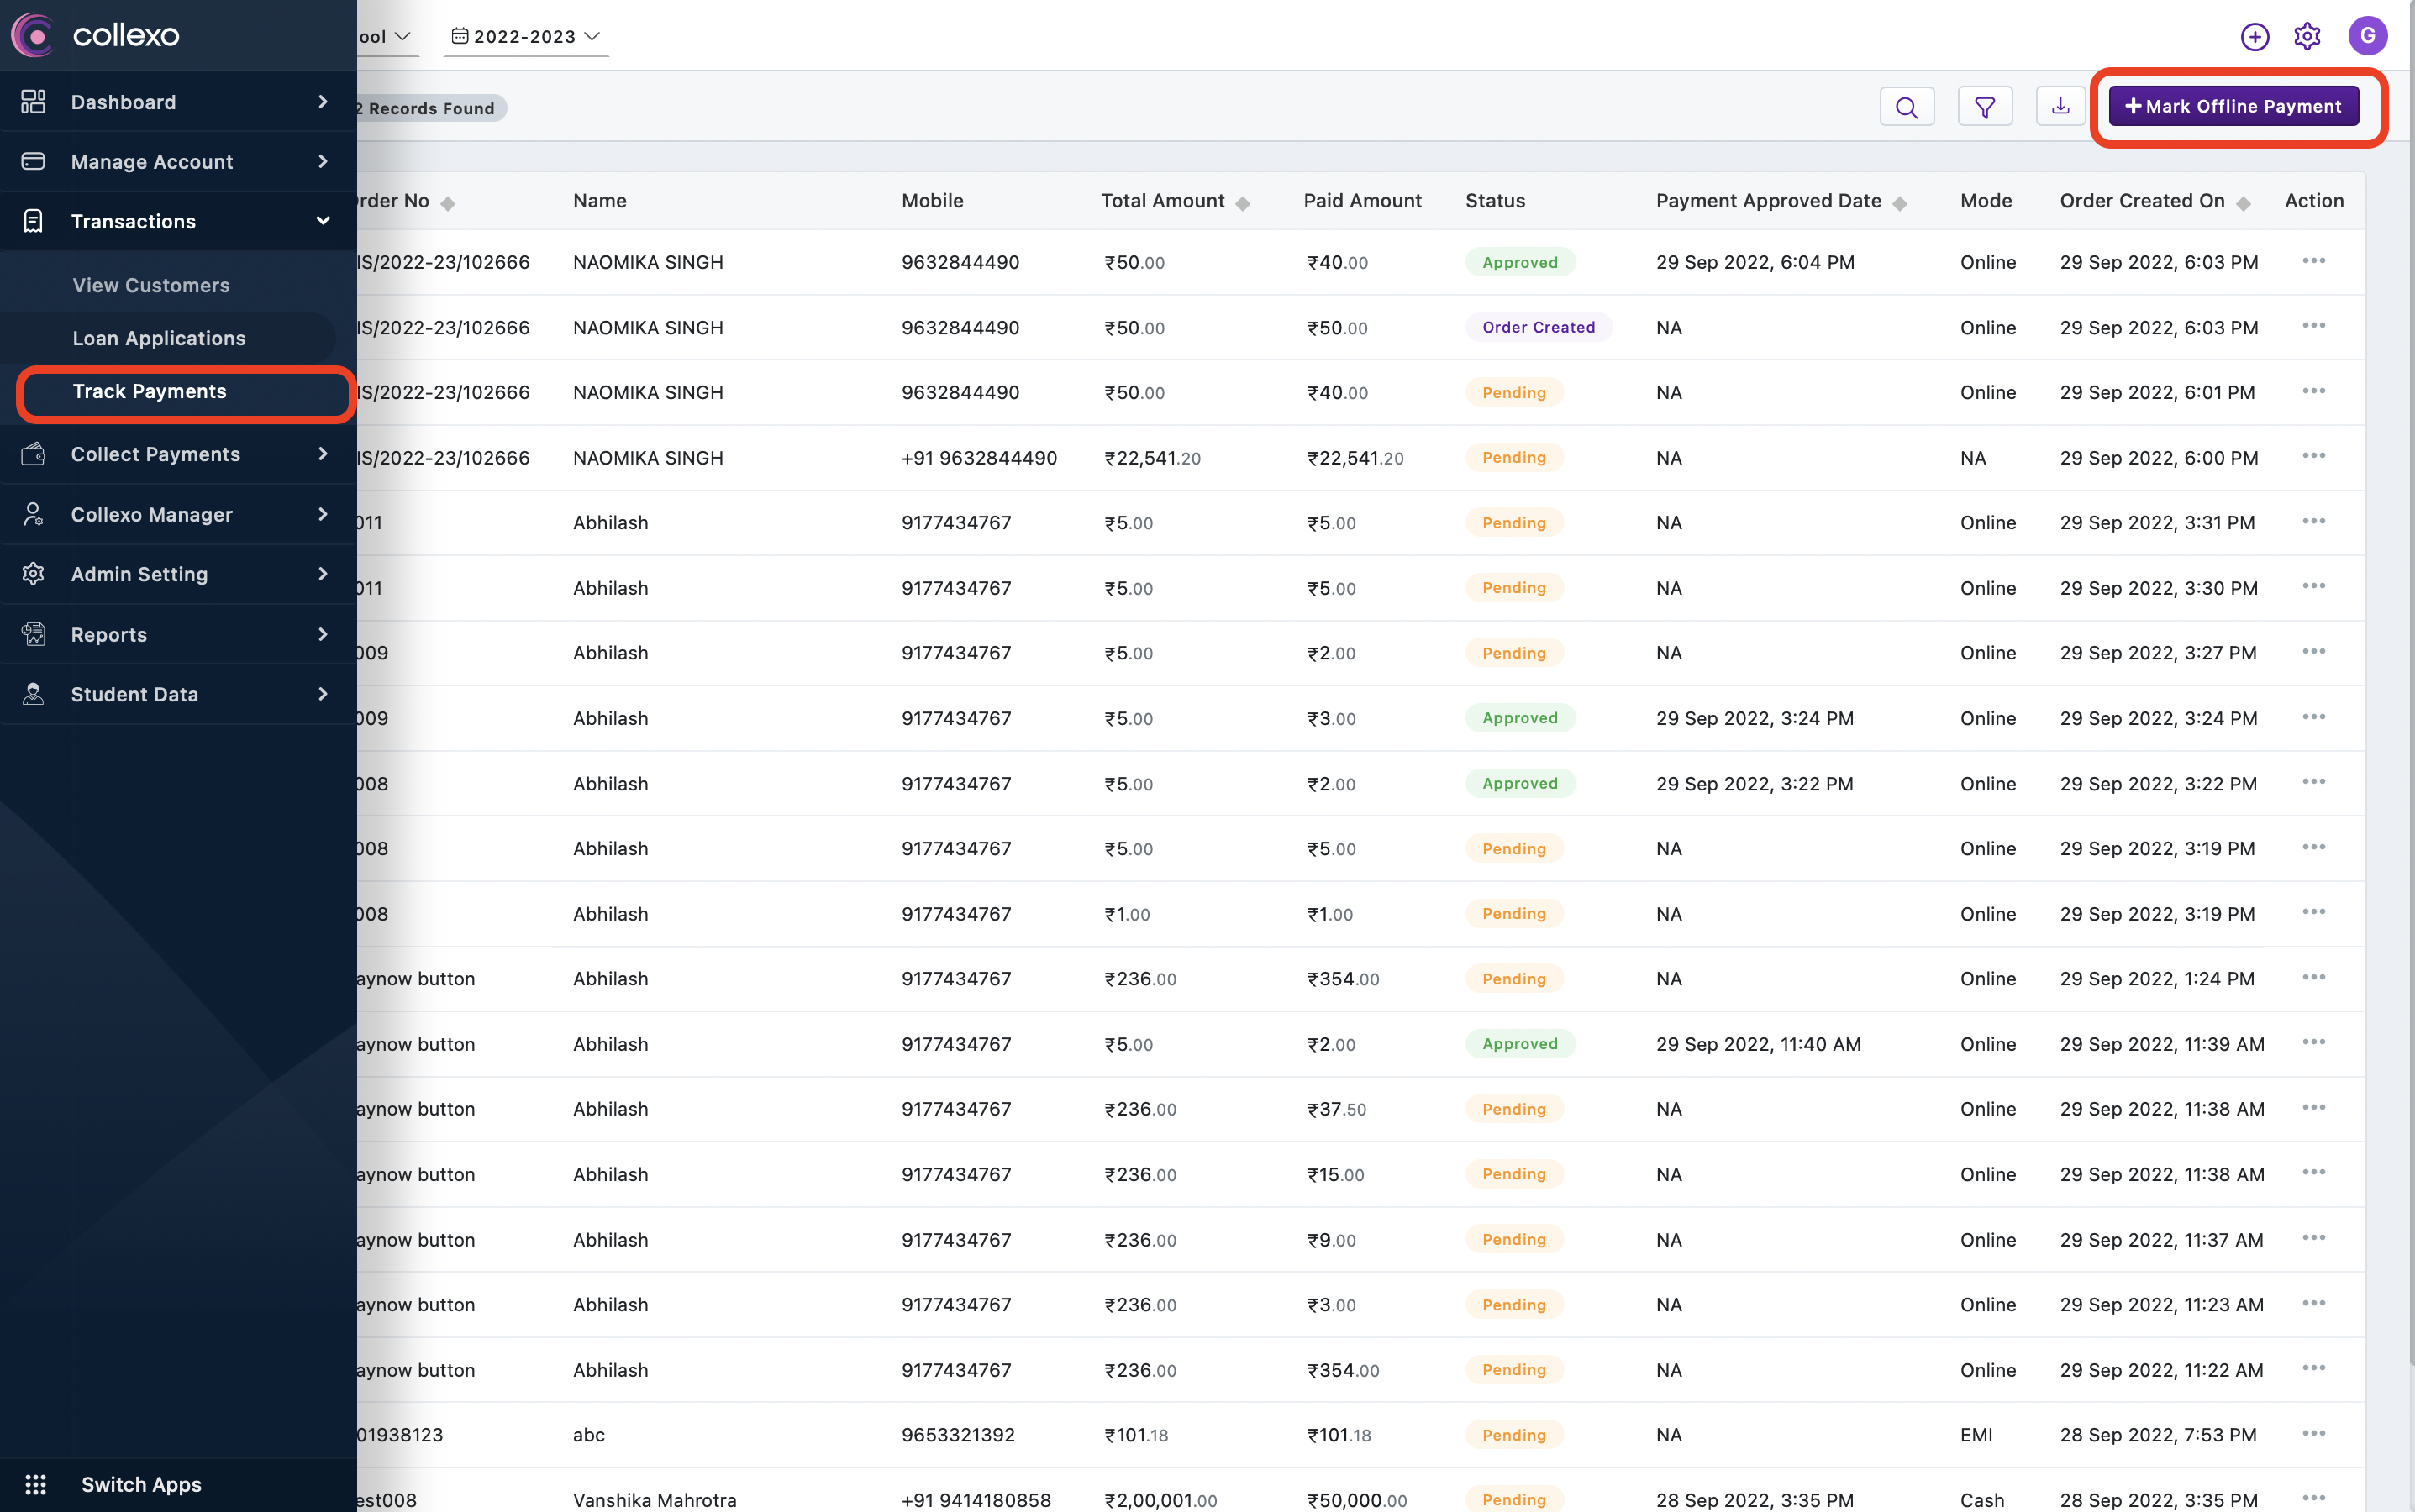This screenshot has height=1512, width=2415.
Task: Open the Reports menu item
Action: [x=178, y=634]
